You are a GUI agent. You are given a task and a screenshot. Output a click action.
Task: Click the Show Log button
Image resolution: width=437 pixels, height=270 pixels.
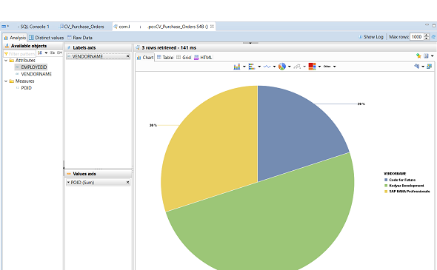point(371,37)
